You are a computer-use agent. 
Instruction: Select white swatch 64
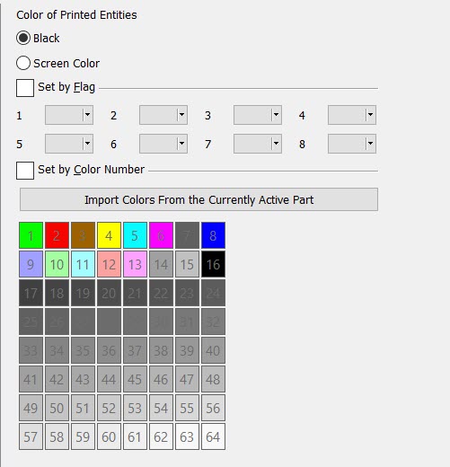[213, 436]
